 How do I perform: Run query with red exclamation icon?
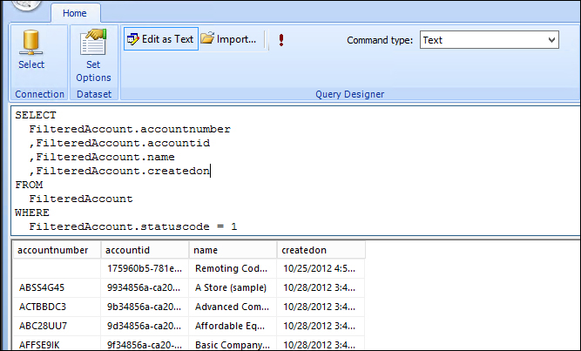(281, 40)
